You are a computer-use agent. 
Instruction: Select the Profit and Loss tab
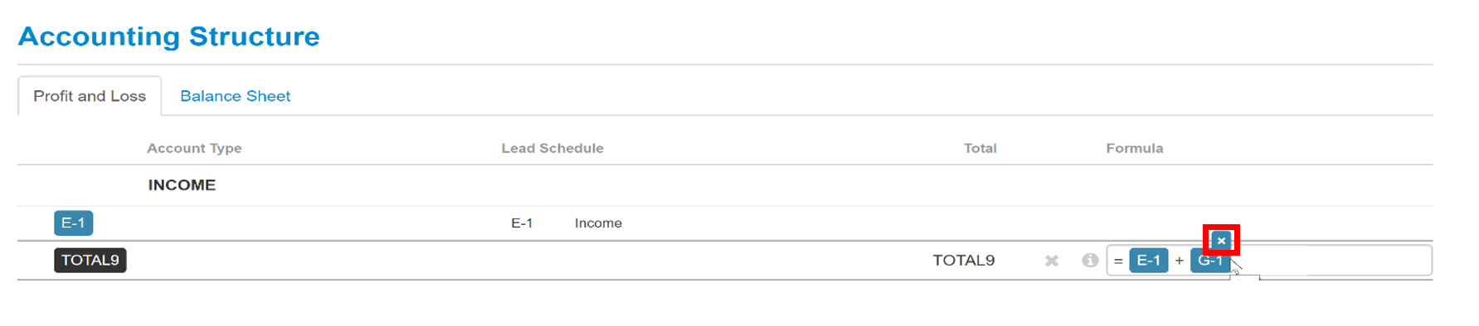coord(90,96)
